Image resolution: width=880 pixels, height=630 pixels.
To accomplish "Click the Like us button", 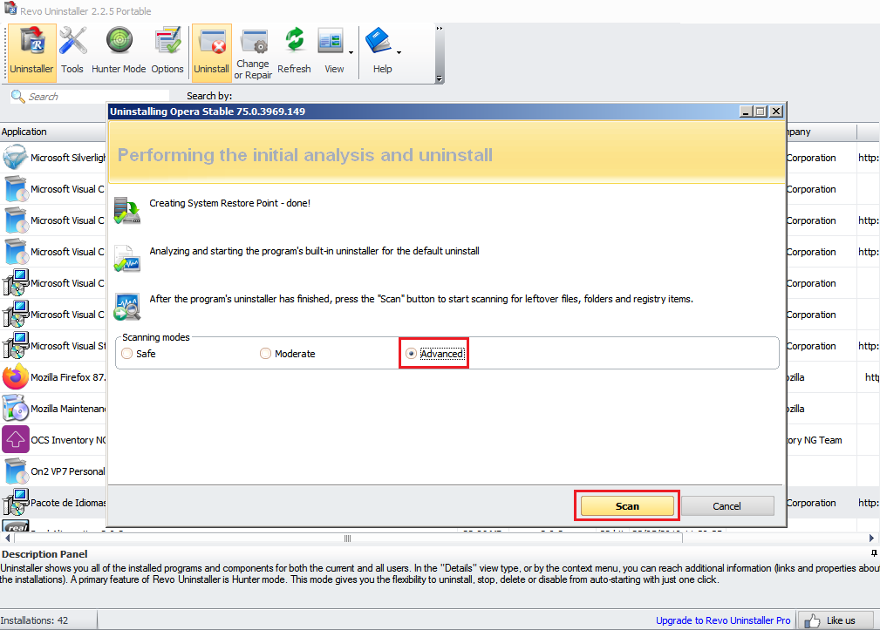I will tap(834, 620).
